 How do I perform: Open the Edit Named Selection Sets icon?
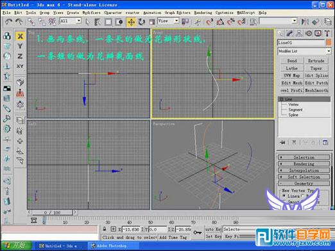point(253,22)
